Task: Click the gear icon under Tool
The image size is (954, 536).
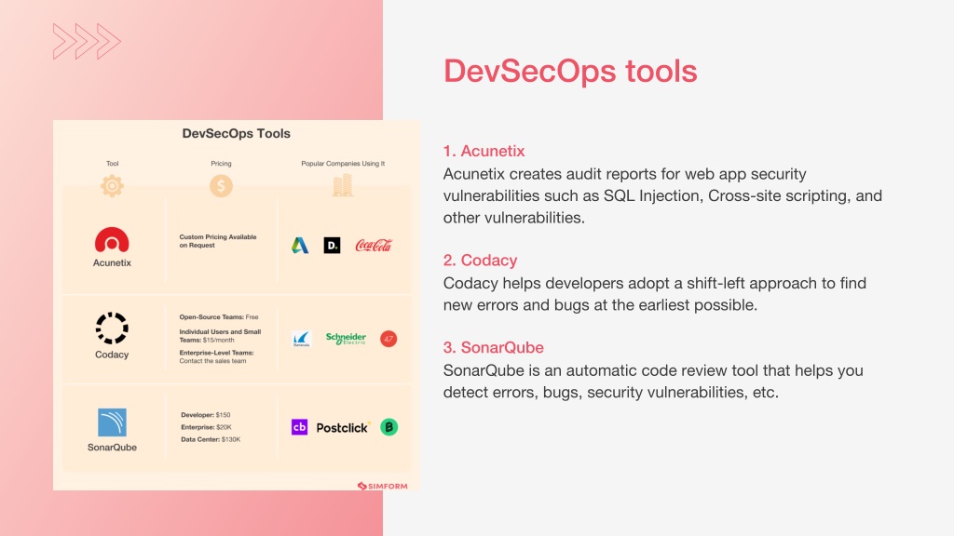Action: [112, 185]
